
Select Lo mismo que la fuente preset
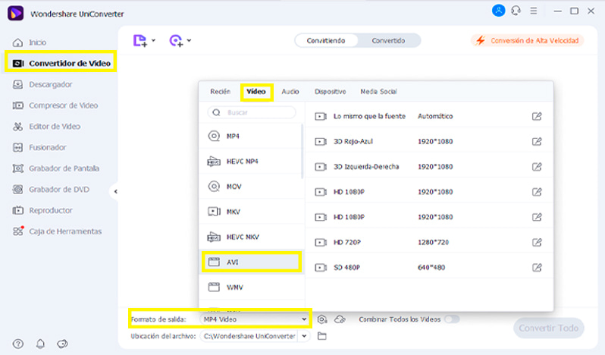pyautogui.click(x=428, y=116)
